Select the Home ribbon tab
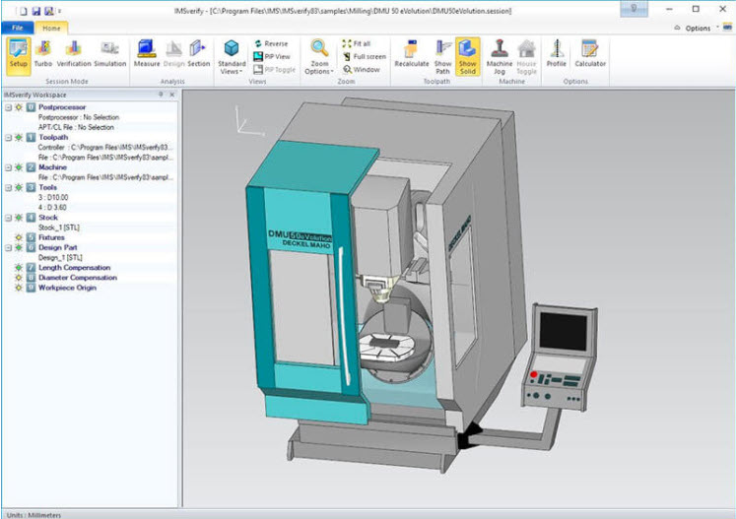Image resolution: width=736 pixels, height=519 pixels. click(51, 28)
